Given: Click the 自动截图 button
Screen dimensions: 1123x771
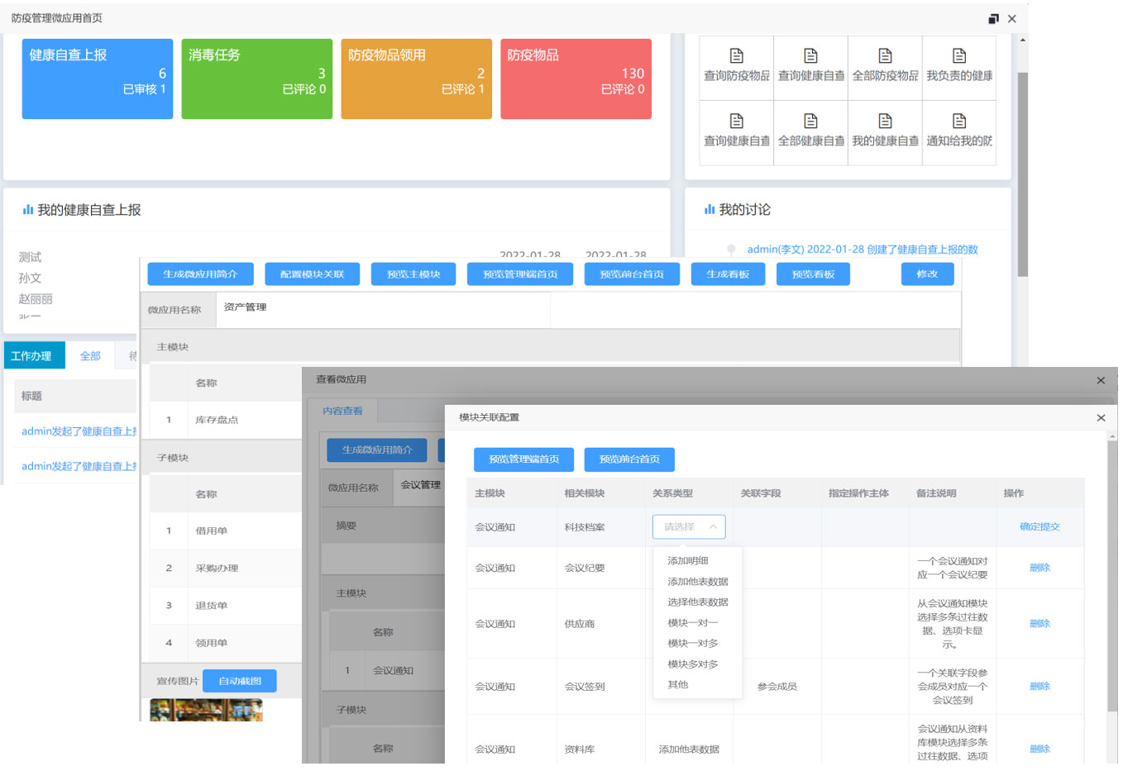Looking at the screenshot, I should [240, 682].
